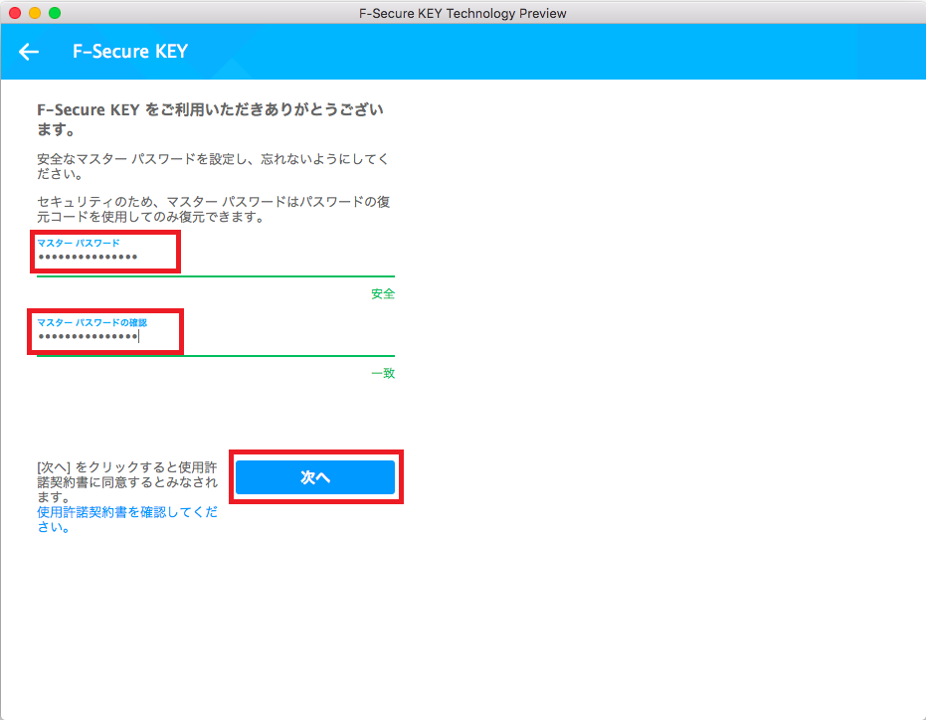The width and height of the screenshot is (926, 720).
Task: Click the 次へ button
Action: coord(314,477)
